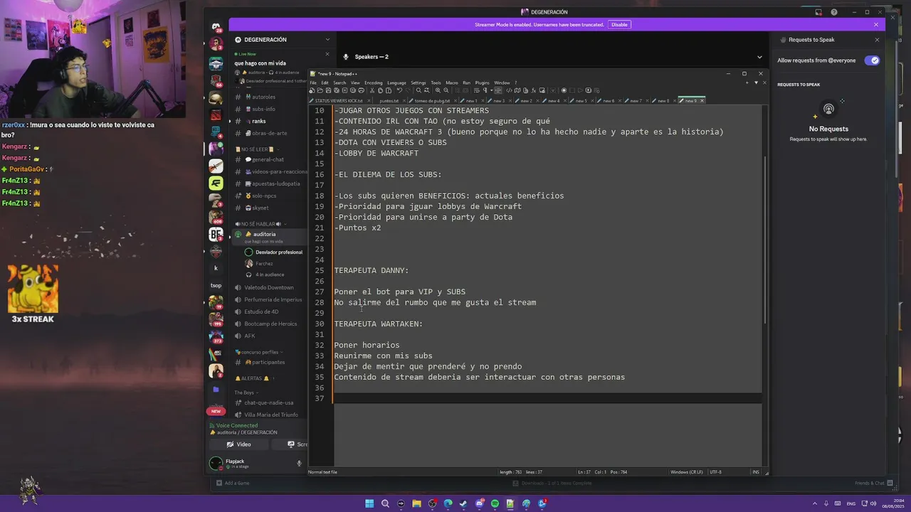Viewport: 911px width, 512px height.
Task: Expand the DEGENERACIÓN server dropdown
Action: click(x=327, y=40)
